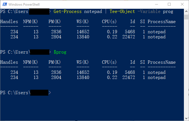Click the WS(K) header in second table

82,62
